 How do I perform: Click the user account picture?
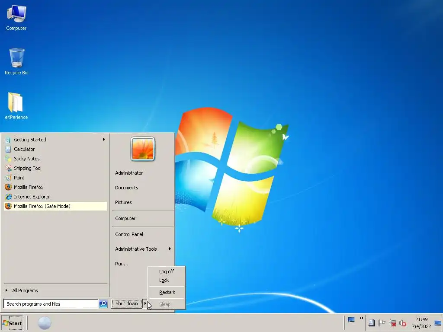143,149
